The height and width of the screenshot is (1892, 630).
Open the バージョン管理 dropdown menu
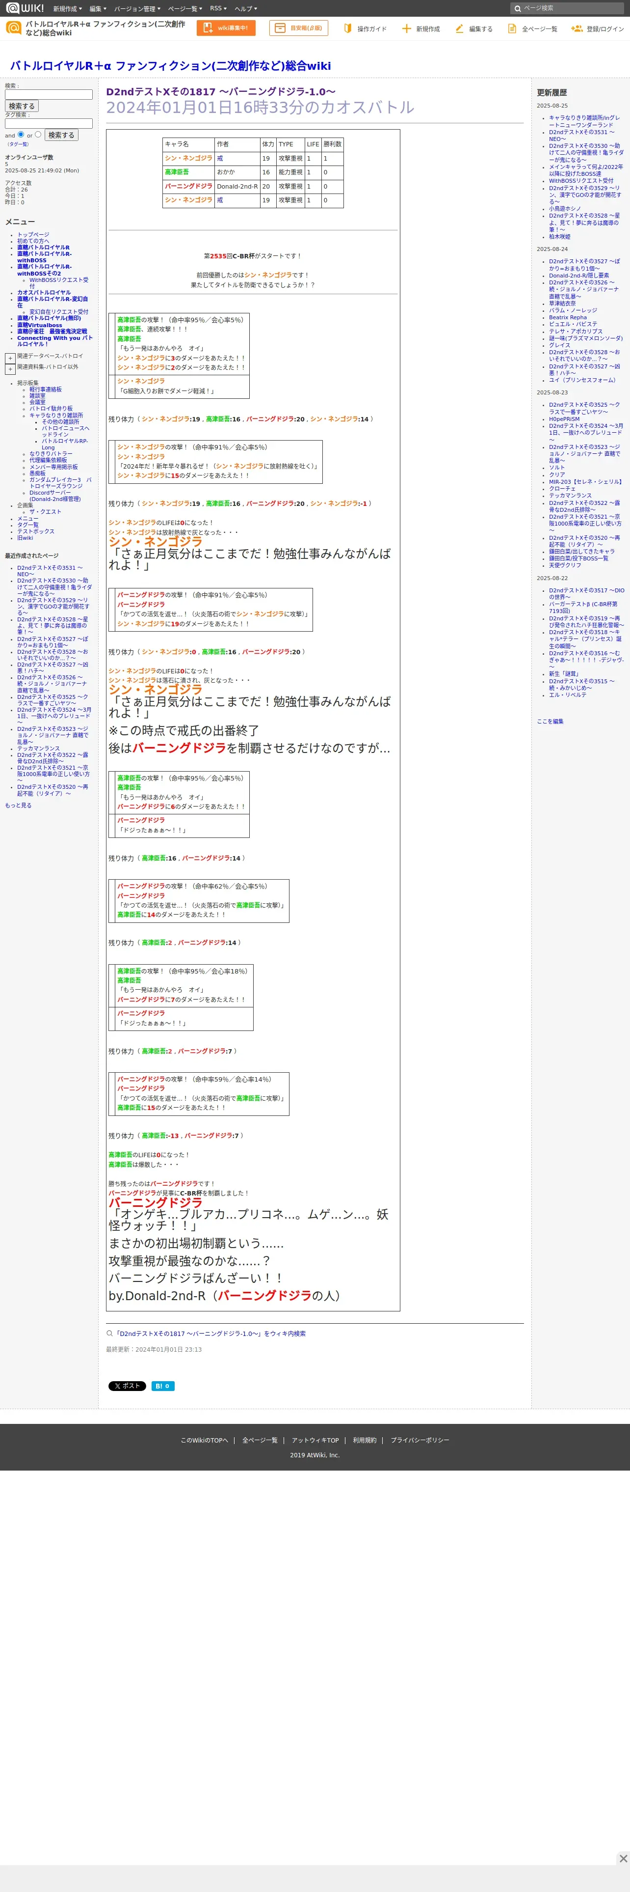pos(137,8)
